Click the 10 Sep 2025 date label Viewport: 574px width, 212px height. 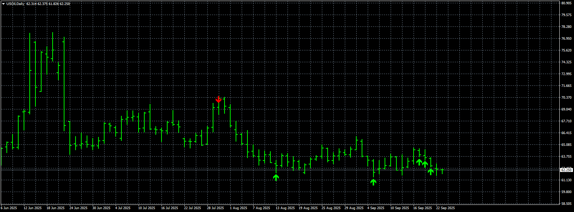[x=400, y=208]
